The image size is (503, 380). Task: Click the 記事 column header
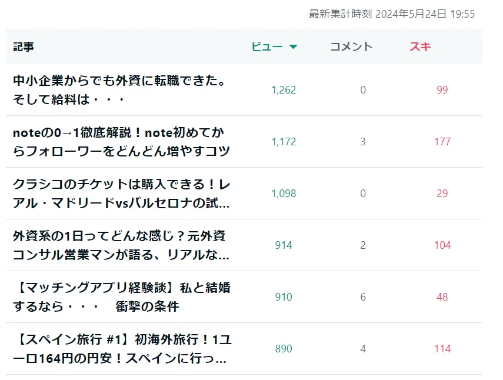pyautogui.click(x=23, y=47)
